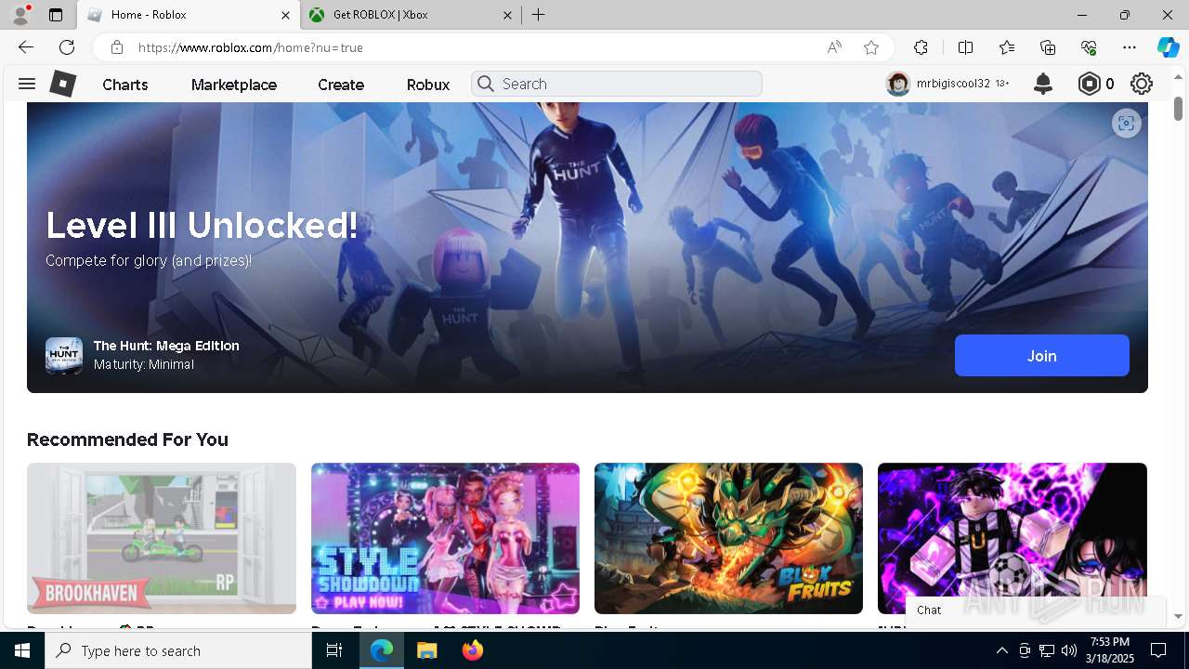1189x669 pixels.
Task: Go back using browser back arrow
Action: 26,47
